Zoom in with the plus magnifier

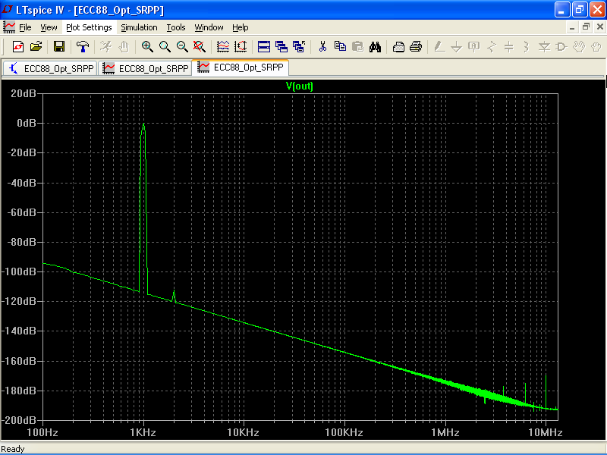[147, 47]
